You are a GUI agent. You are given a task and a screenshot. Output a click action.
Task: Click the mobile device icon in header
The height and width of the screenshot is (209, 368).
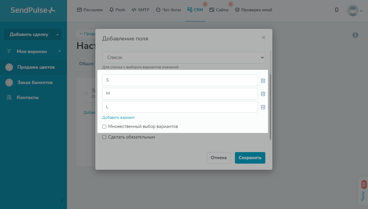pyautogui.click(x=337, y=10)
